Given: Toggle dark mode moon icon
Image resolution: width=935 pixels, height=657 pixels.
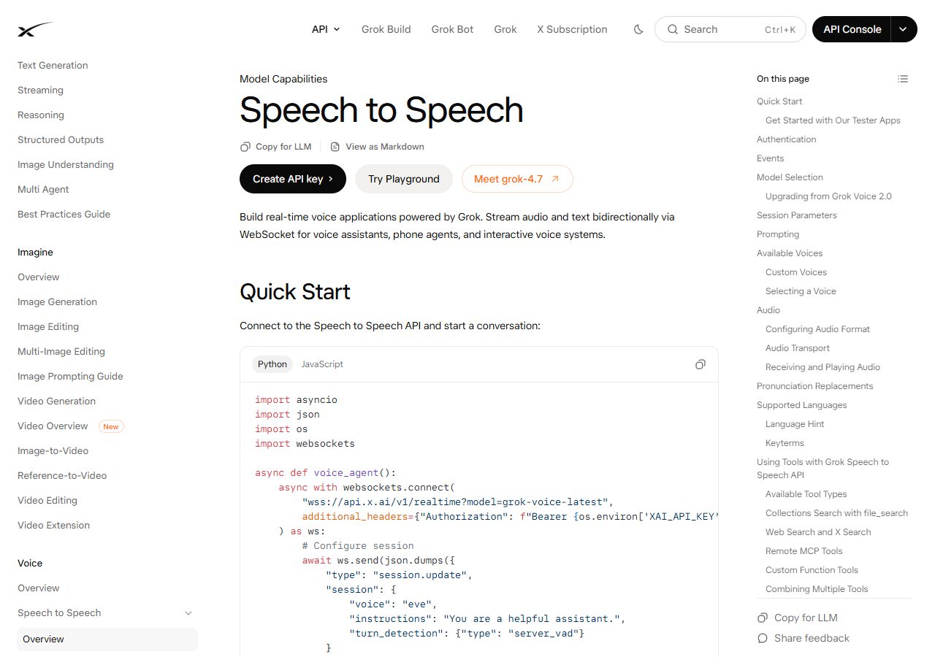Looking at the screenshot, I should [x=638, y=29].
